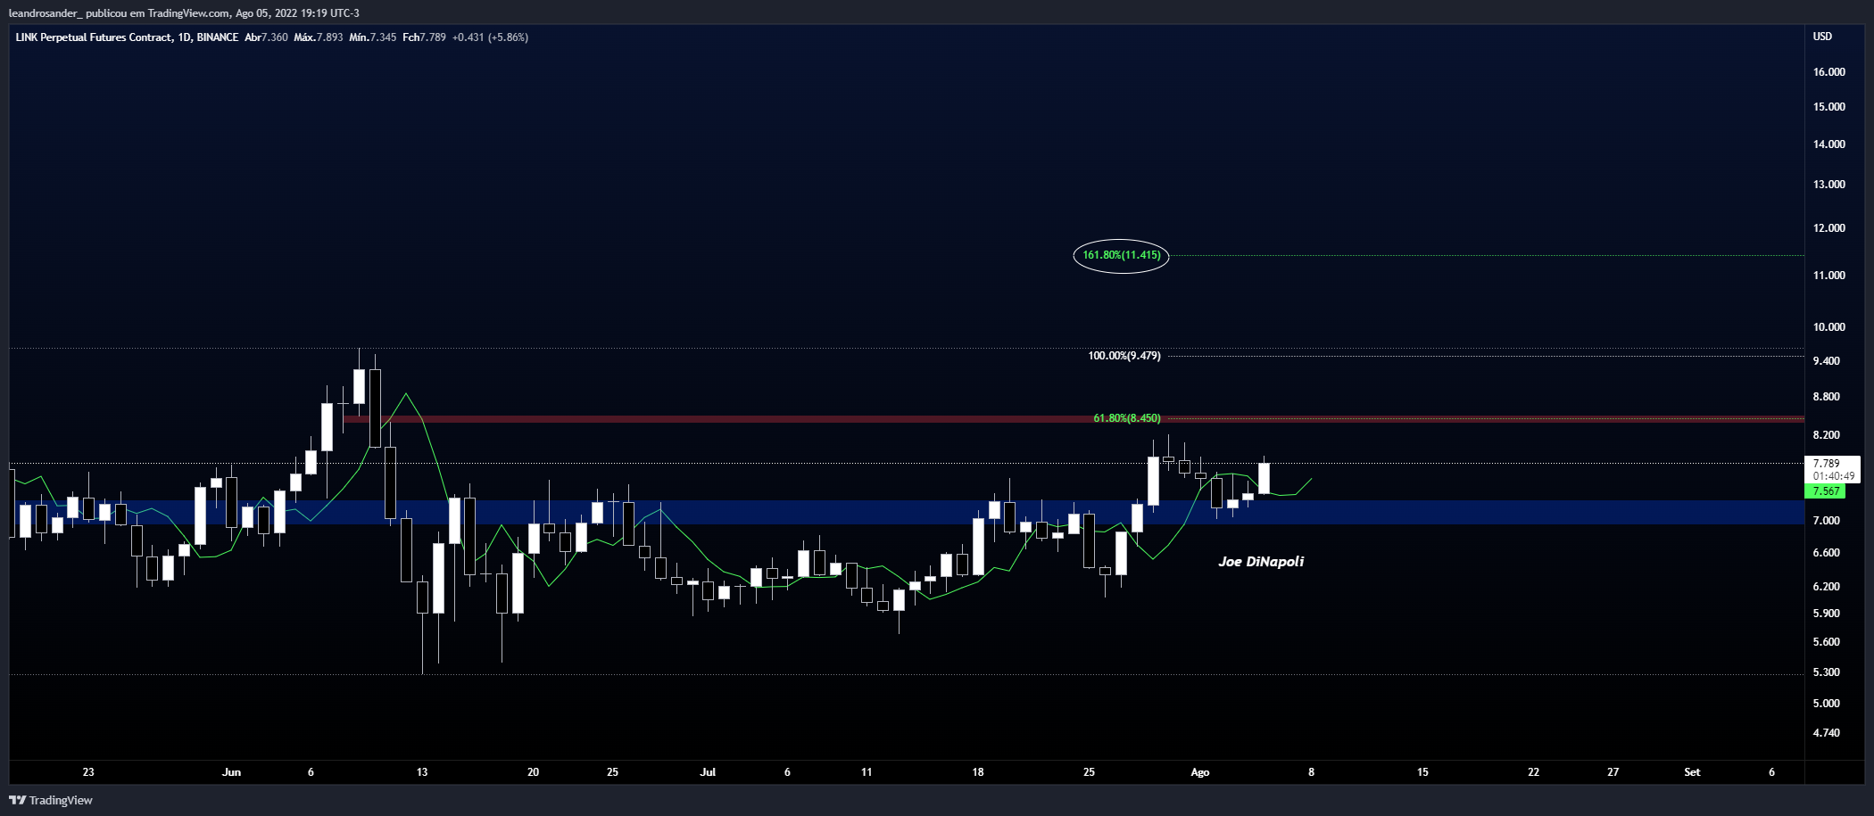Click the 4.740 price axis label
This screenshot has width=1874, height=816.
(1826, 733)
